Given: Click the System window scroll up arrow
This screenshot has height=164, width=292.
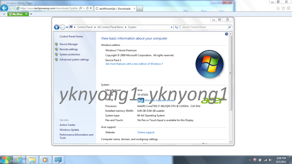Looking at the screenshot, I should (231, 34).
